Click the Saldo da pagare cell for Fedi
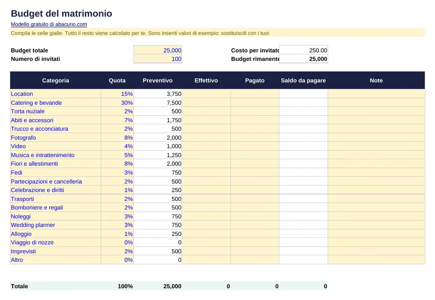The image size is (435, 300). point(303,172)
